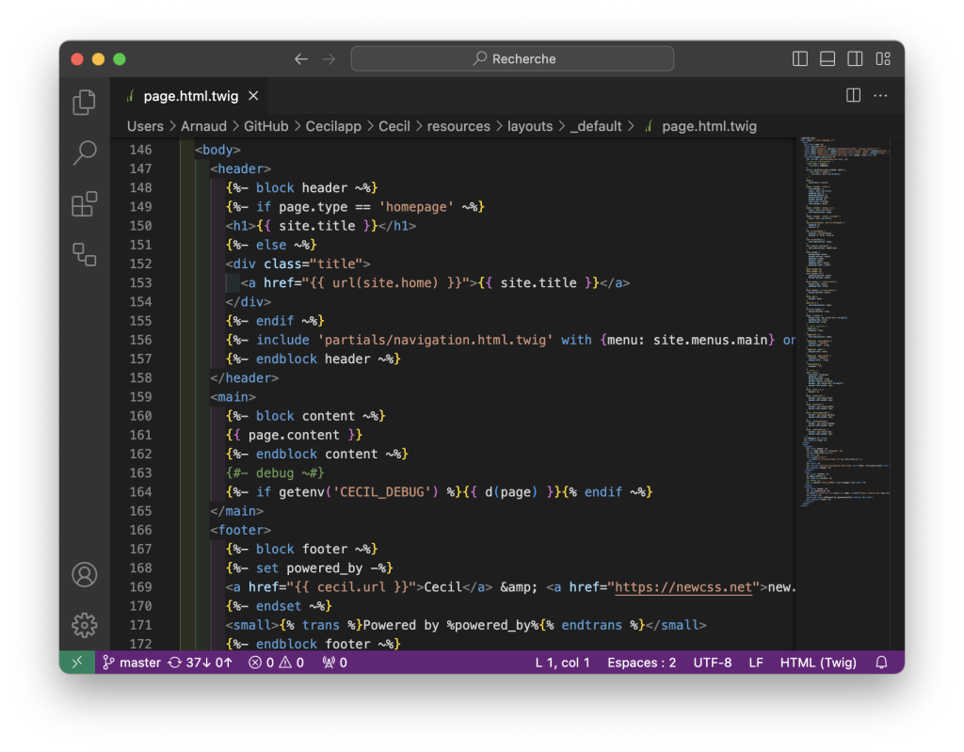Toggle the secondary side bar visibility
Viewport: 964px width, 752px height.
(855, 59)
